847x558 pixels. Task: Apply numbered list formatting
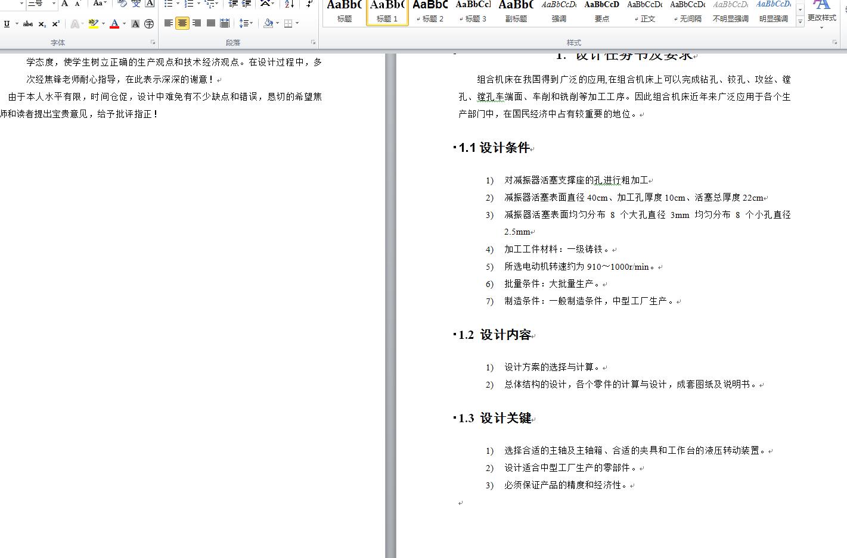(x=189, y=4)
